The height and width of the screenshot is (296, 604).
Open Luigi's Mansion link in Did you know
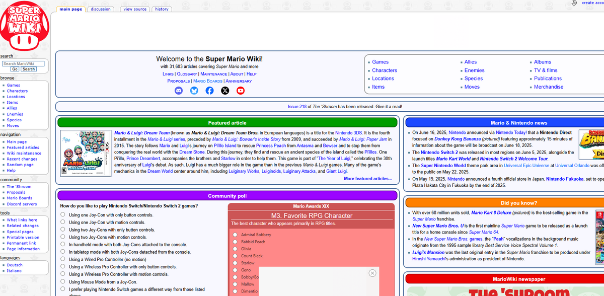tap(428, 252)
